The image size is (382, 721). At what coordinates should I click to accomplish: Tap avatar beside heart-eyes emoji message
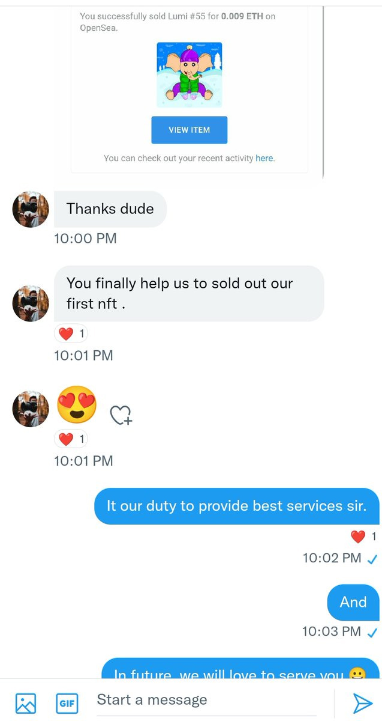coord(31,409)
